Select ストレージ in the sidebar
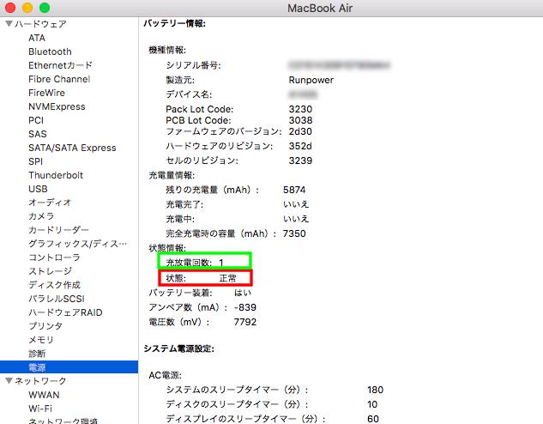Image resolution: width=543 pixels, height=424 pixels. tap(51, 271)
